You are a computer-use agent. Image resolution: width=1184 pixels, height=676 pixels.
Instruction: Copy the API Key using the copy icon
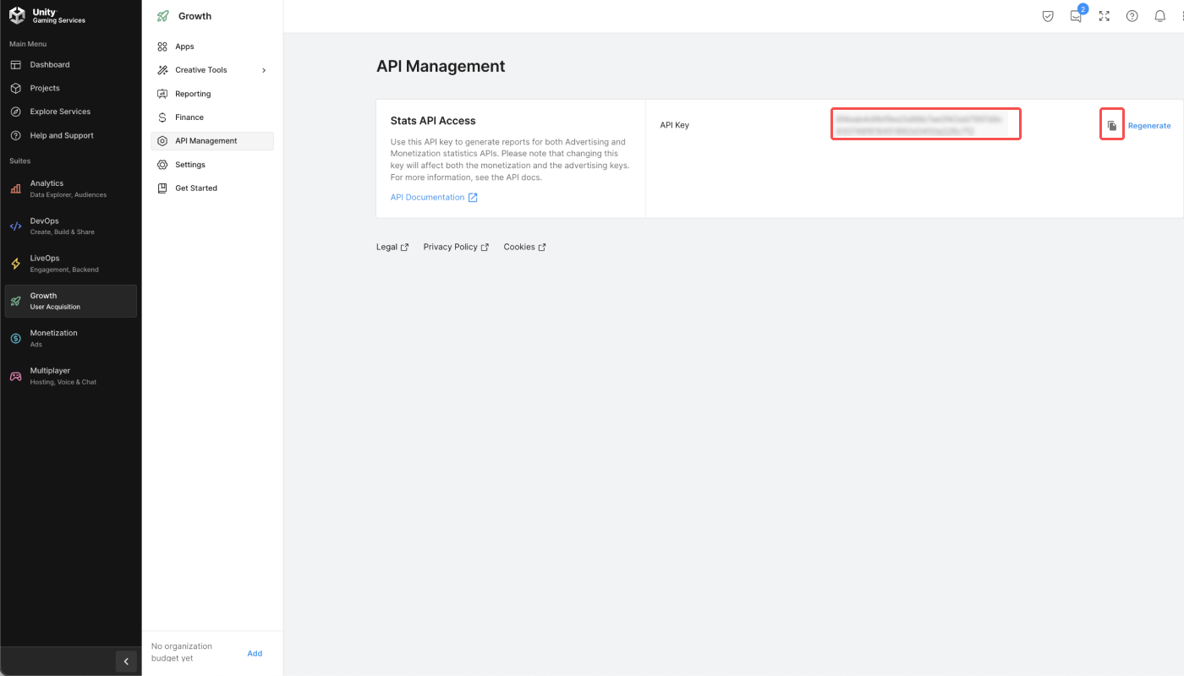(1111, 123)
